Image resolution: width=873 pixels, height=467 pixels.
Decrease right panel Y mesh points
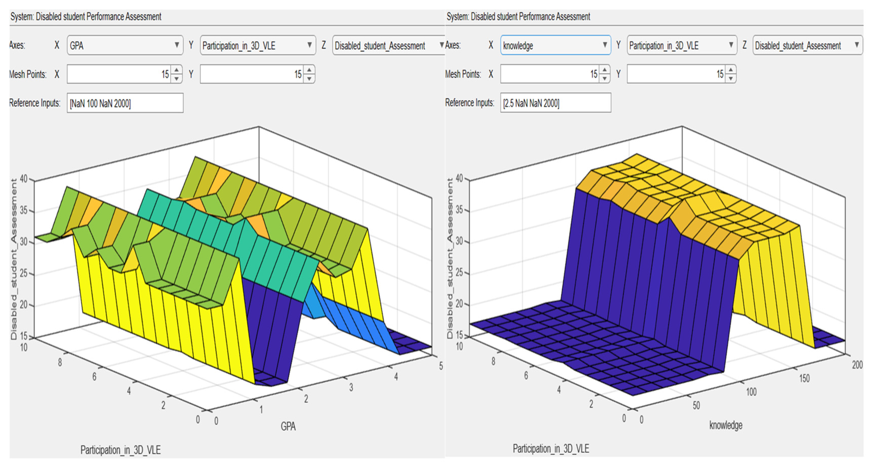pos(731,79)
